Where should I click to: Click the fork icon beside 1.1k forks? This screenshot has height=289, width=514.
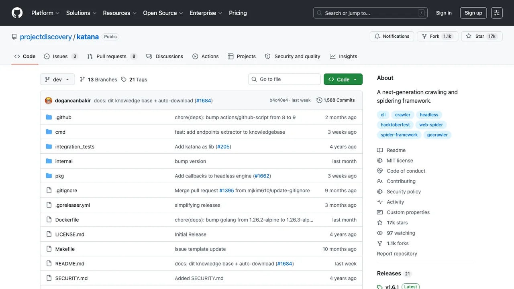(x=380, y=243)
